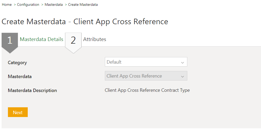
Task: Click the breadcrumb arrow before Create Masterdata
Action: pos(66,5)
